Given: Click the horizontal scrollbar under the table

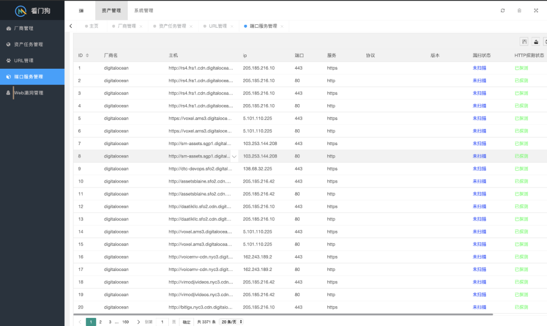Looking at the screenshot, I should 283,314.
